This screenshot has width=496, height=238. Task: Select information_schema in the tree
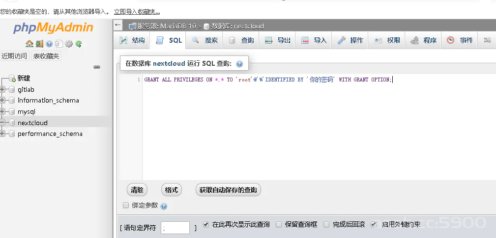coord(48,101)
